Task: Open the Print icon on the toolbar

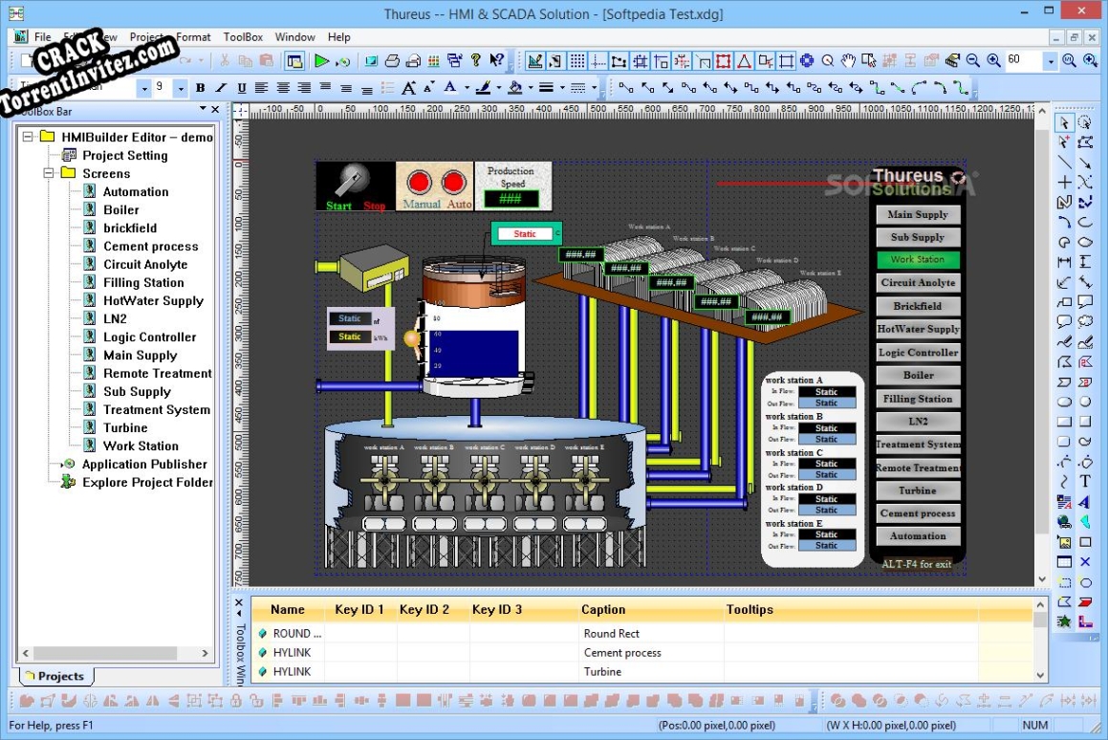Action: 391,60
